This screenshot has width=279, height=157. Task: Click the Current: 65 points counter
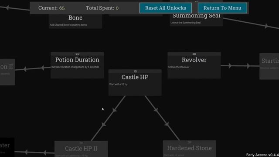[51, 8]
